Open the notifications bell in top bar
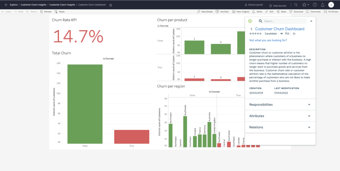The image size is (340, 171). [323, 5]
